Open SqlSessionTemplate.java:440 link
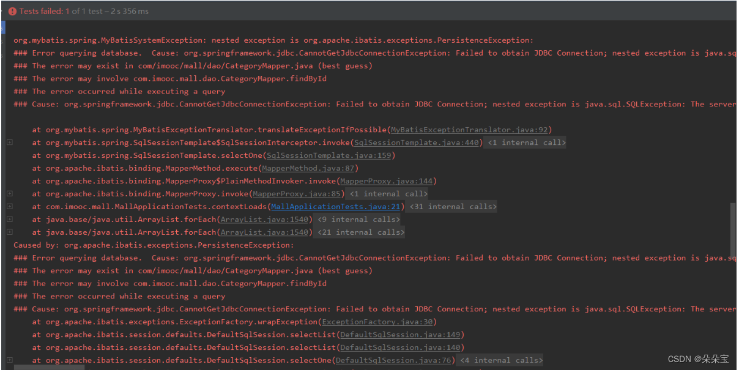The image size is (739, 370). pyautogui.click(x=416, y=142)
